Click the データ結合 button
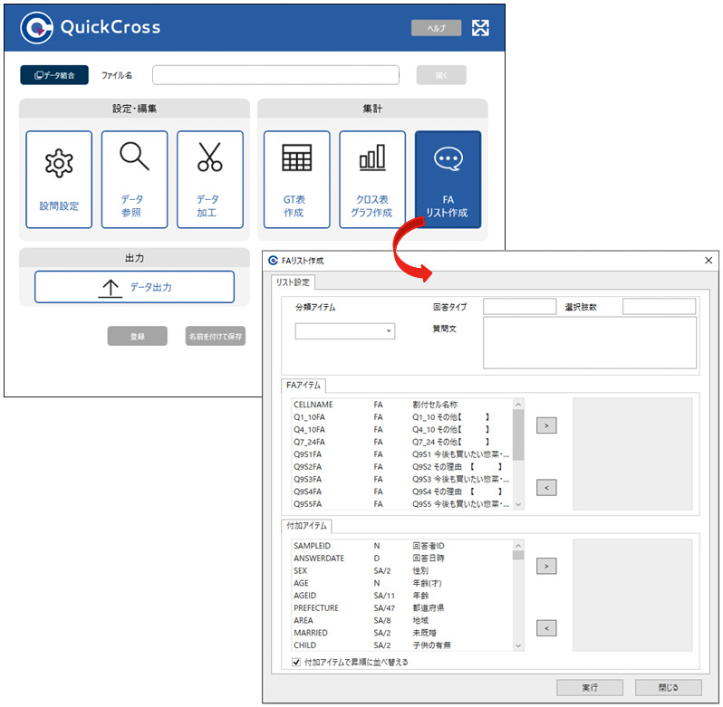 click(x=54, y=75)
